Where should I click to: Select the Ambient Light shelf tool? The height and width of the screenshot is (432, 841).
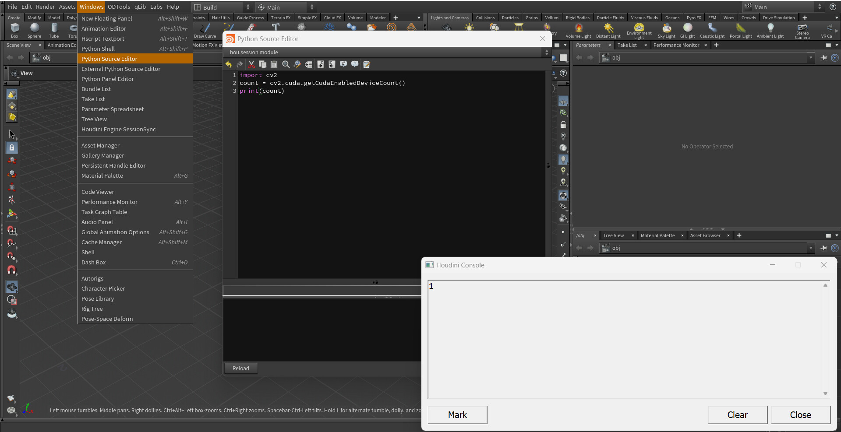pyautogui.click(x=770, y=31)
